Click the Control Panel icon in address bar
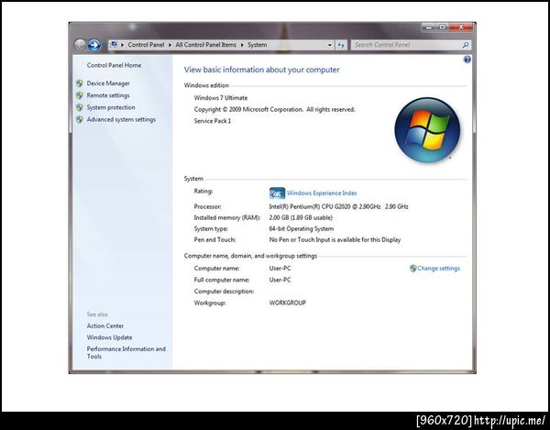The image size is (550, 430). [x=114, y=45]
